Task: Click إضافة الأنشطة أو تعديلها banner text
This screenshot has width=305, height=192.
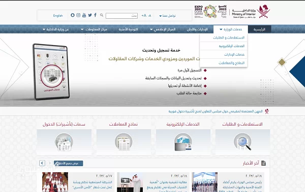Action: click(x=185, y=86)
